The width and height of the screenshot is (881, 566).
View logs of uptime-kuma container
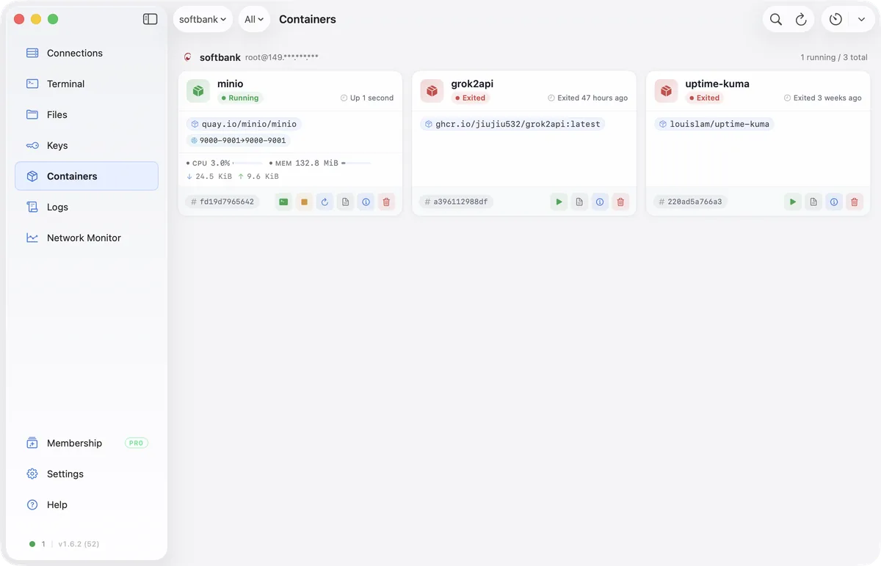coord(813,202)
